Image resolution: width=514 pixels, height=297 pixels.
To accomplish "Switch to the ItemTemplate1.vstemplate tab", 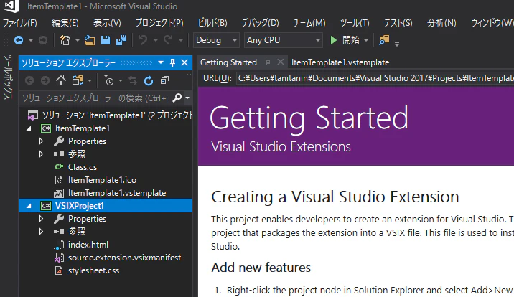I will pos(340,62).
